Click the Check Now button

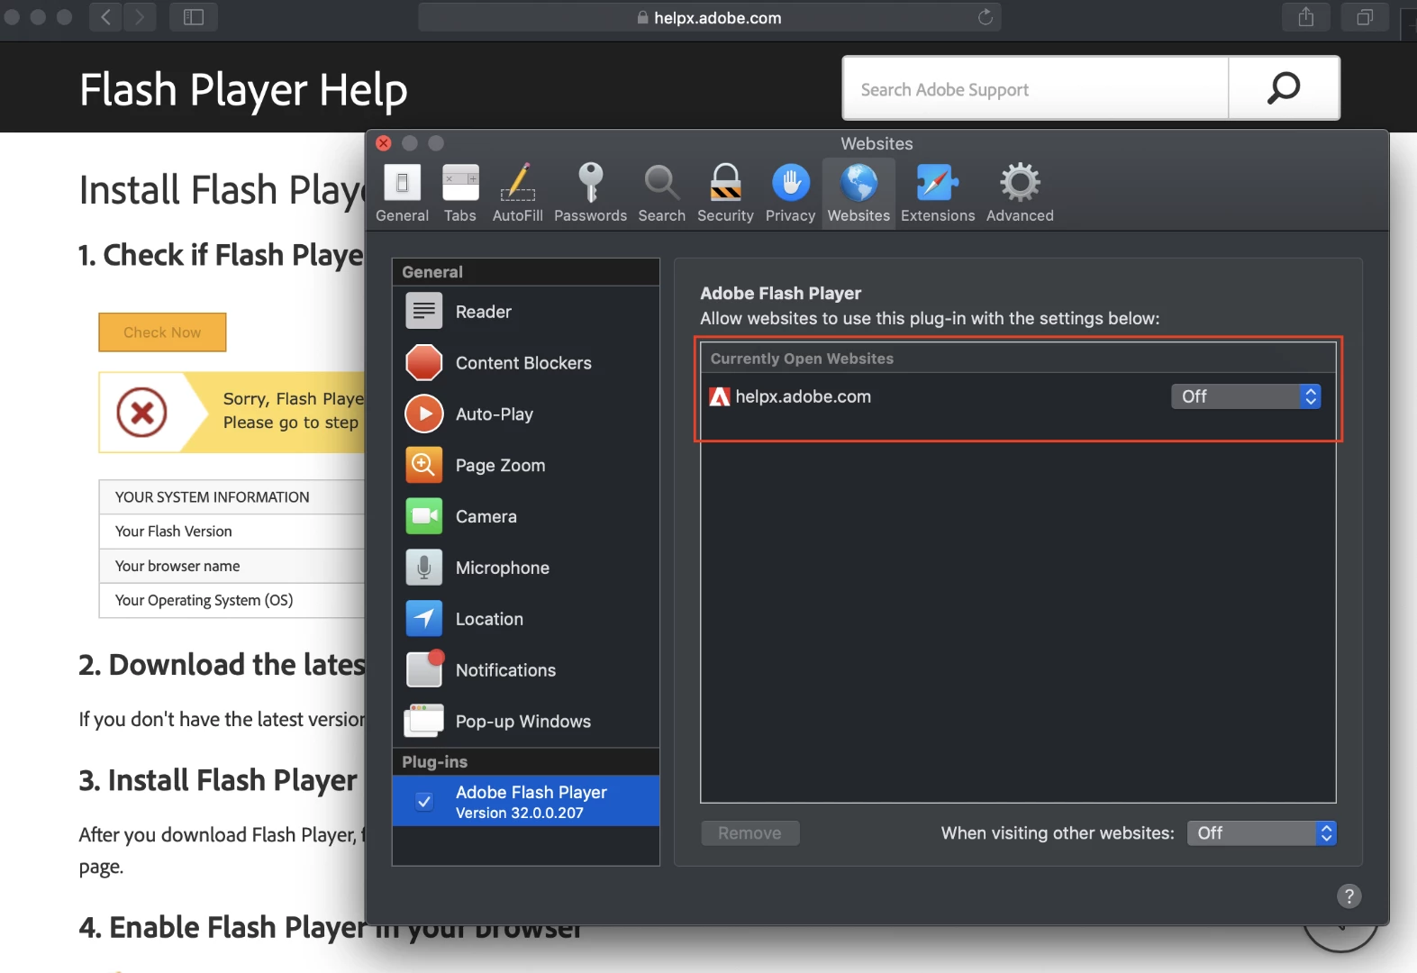point(162,332)
